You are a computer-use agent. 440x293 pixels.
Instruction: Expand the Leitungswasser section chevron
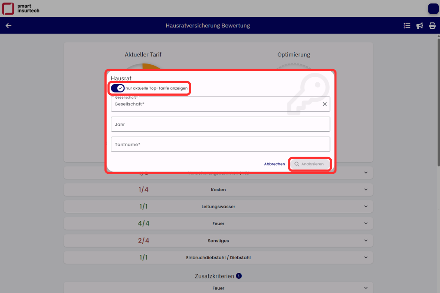tap(366, 207)
